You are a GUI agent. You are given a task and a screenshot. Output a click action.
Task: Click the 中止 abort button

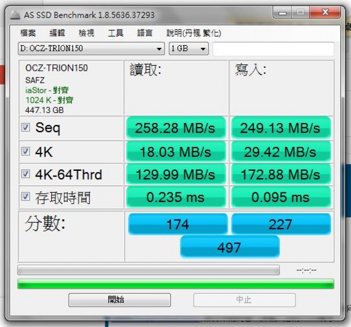(x=244, y=300)
